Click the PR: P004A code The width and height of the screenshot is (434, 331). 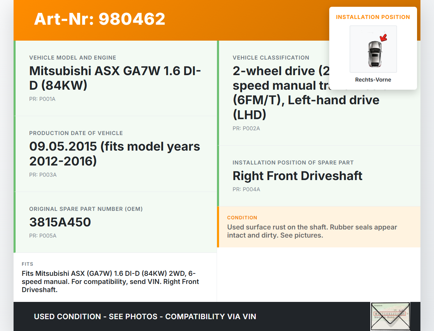coord(246,190)
